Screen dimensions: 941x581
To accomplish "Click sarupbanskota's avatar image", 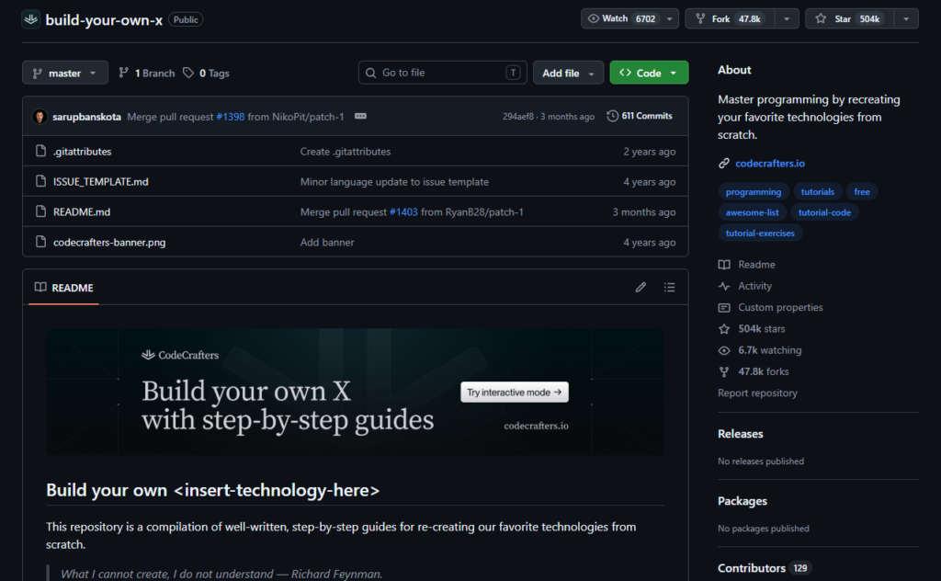I will pyautogui.click(x=40, y=117).
